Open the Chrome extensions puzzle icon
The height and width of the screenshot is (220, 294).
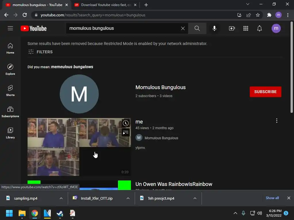pyautogui.click(x=269, y=15)
